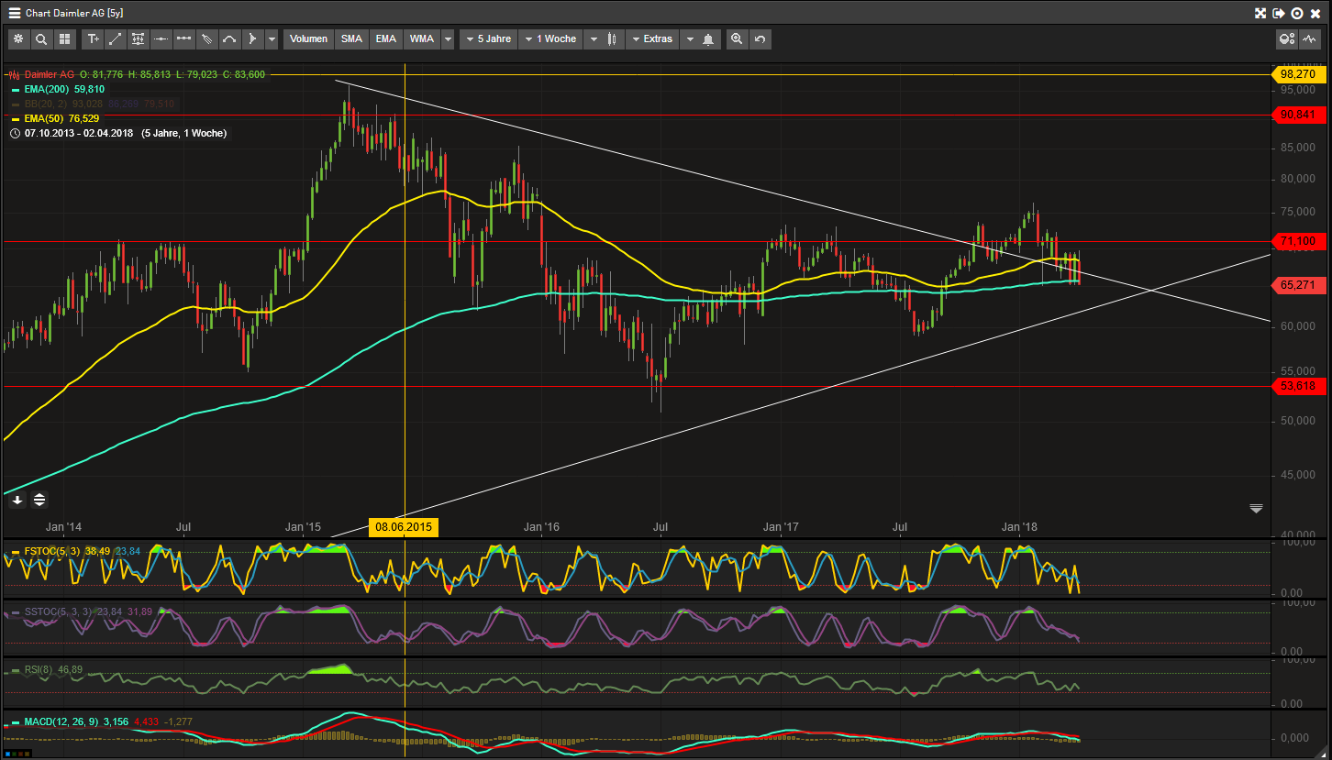Select the trendline drawing tool
1332x760 pixels.
[115, 39]
